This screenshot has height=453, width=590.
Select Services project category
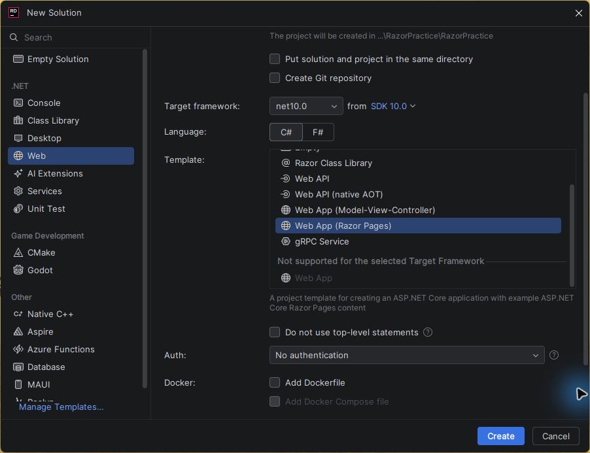71,191
